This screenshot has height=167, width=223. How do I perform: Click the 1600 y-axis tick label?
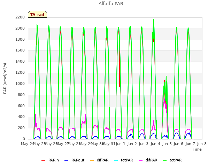pos(20,50)
